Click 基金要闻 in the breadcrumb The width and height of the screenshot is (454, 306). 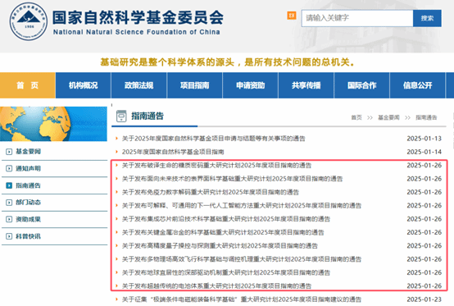coord(388,117)
